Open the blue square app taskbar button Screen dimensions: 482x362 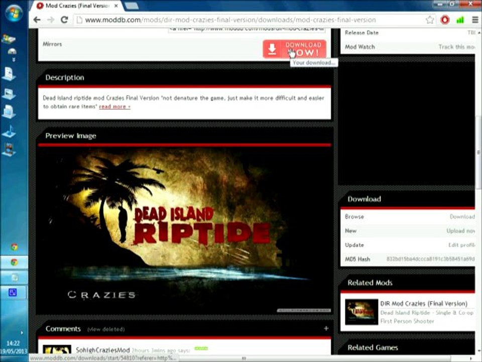[14, 293]
